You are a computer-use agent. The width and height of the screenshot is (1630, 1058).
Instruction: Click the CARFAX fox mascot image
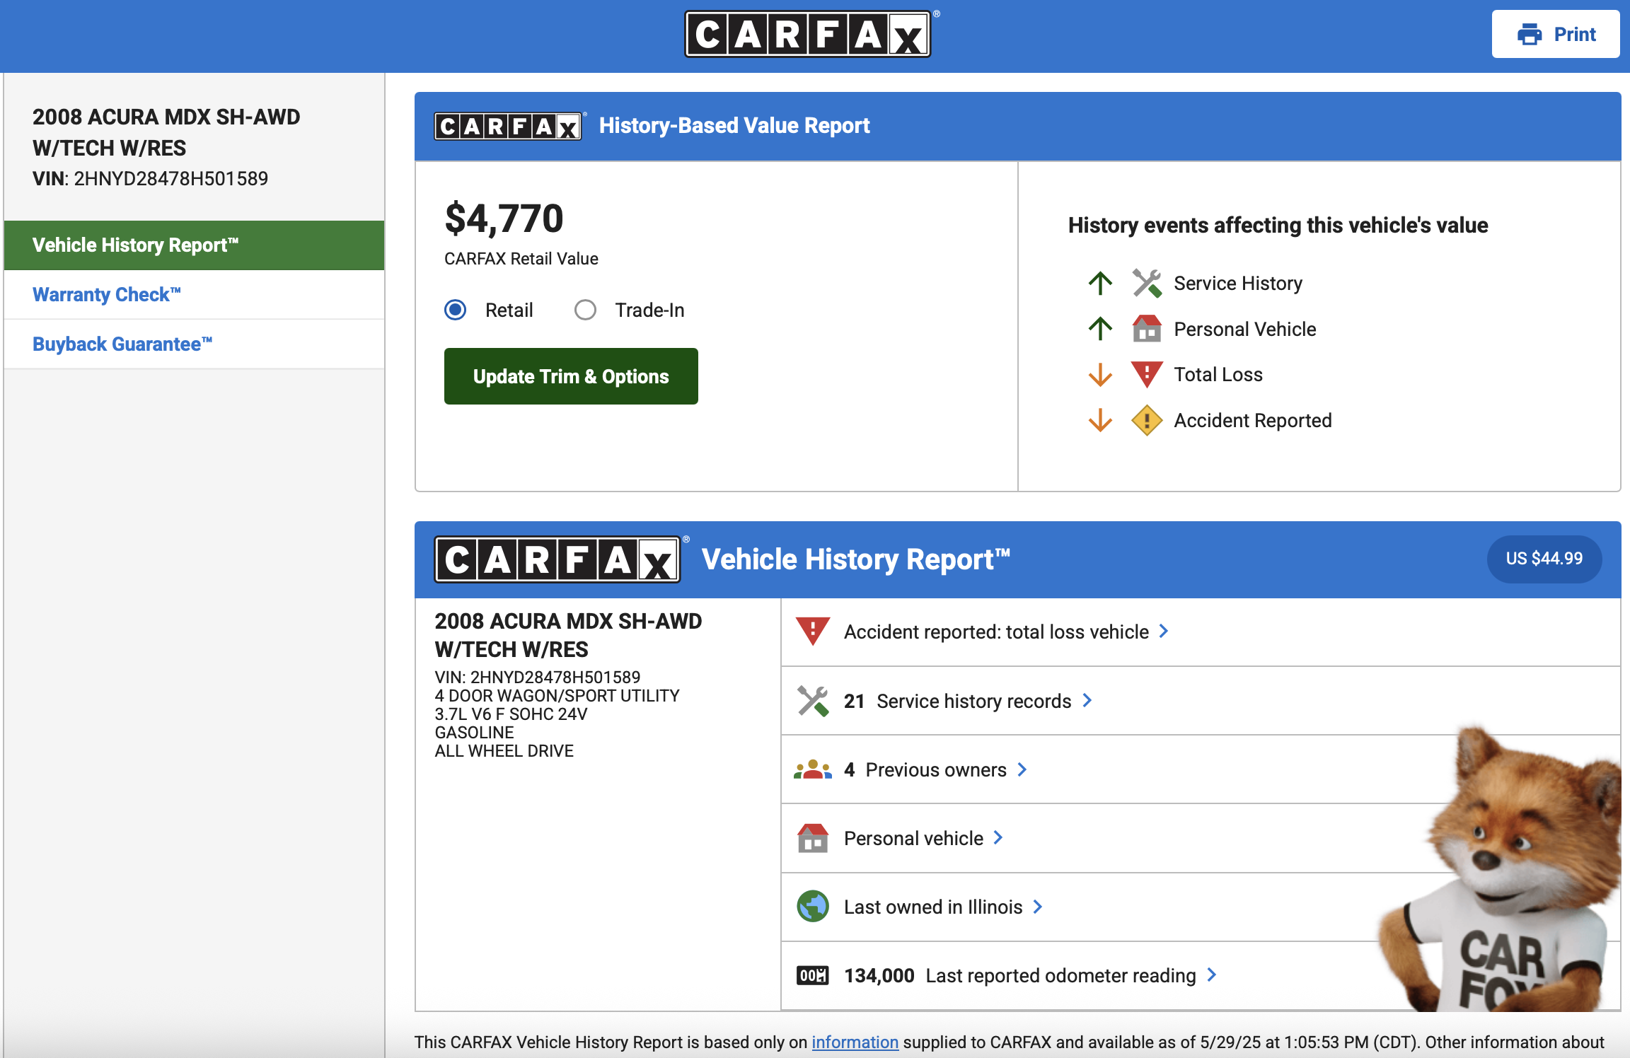tap(1500, 870)
